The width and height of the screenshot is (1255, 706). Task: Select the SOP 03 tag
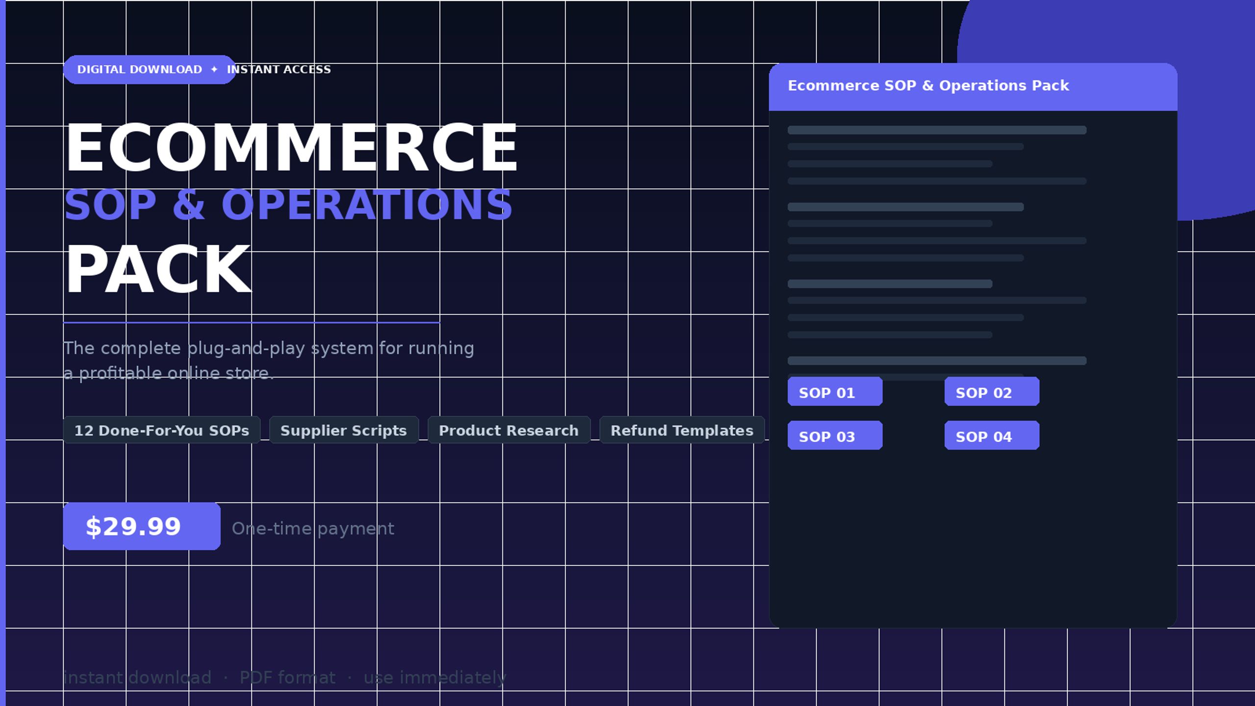coord(835,435)
